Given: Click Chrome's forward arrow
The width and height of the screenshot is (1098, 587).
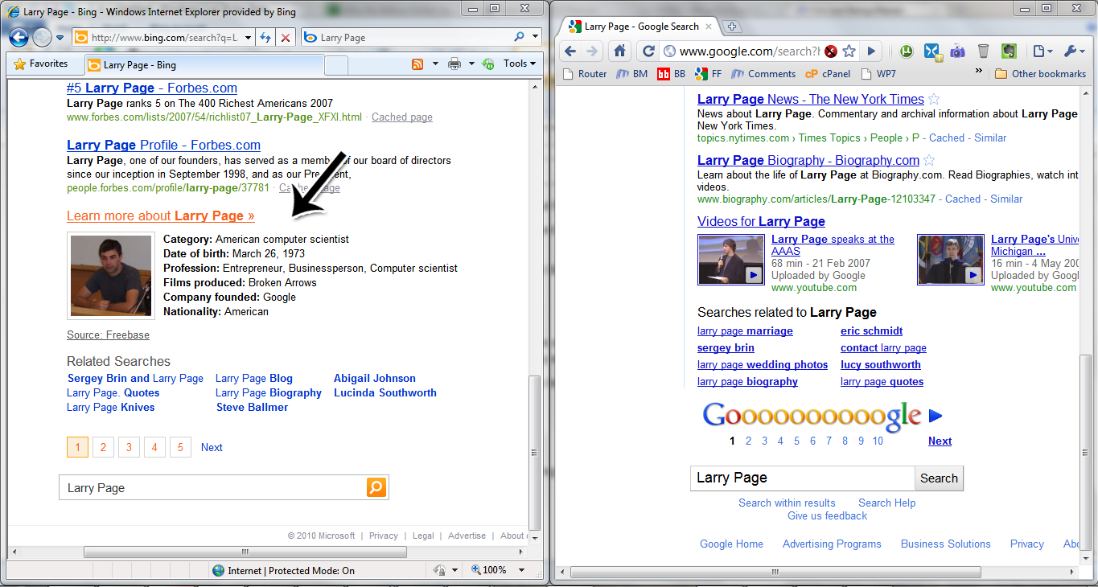Looking at the screenshot, I should point(592,51).
